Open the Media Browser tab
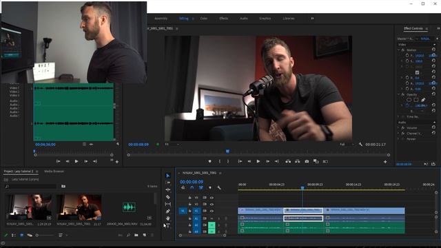The image size is (441, 248). click(x=54, y=172)
